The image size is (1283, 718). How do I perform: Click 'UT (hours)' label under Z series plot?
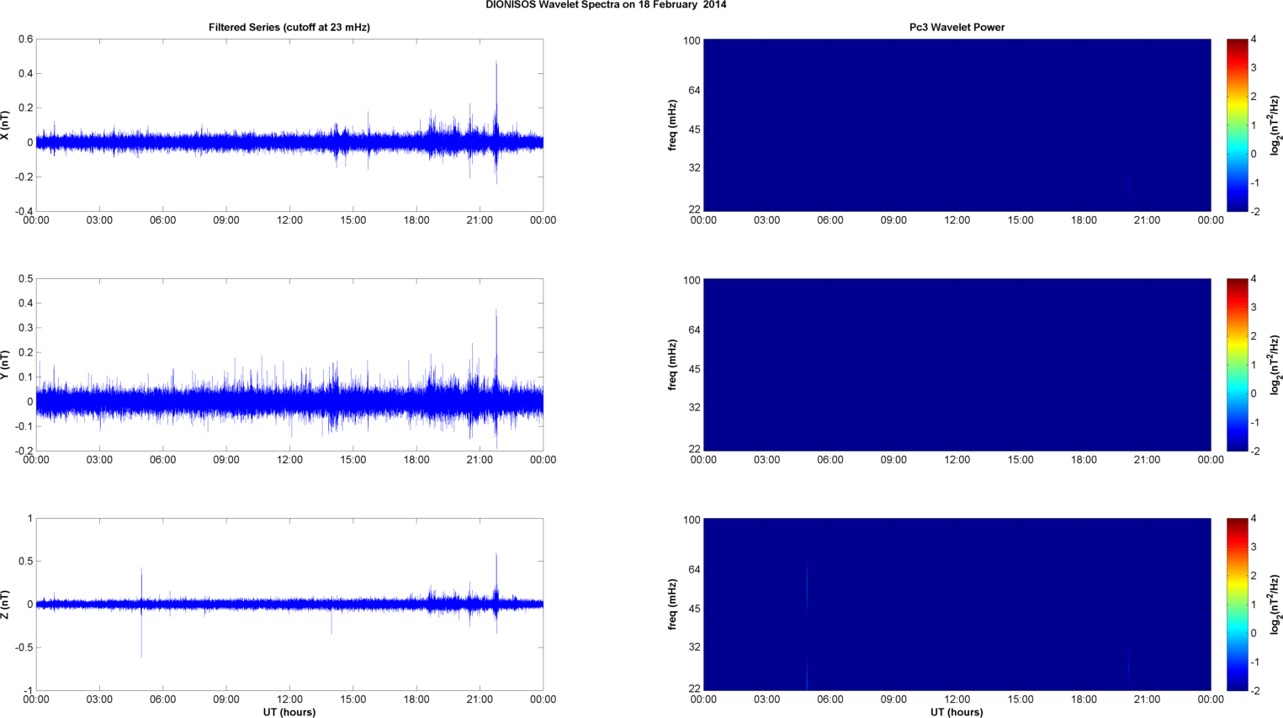tap(289, 712)
